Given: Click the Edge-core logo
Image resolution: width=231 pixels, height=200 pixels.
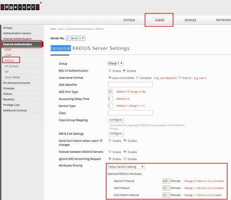Looking at the screenshot, I should click(21, 7).
